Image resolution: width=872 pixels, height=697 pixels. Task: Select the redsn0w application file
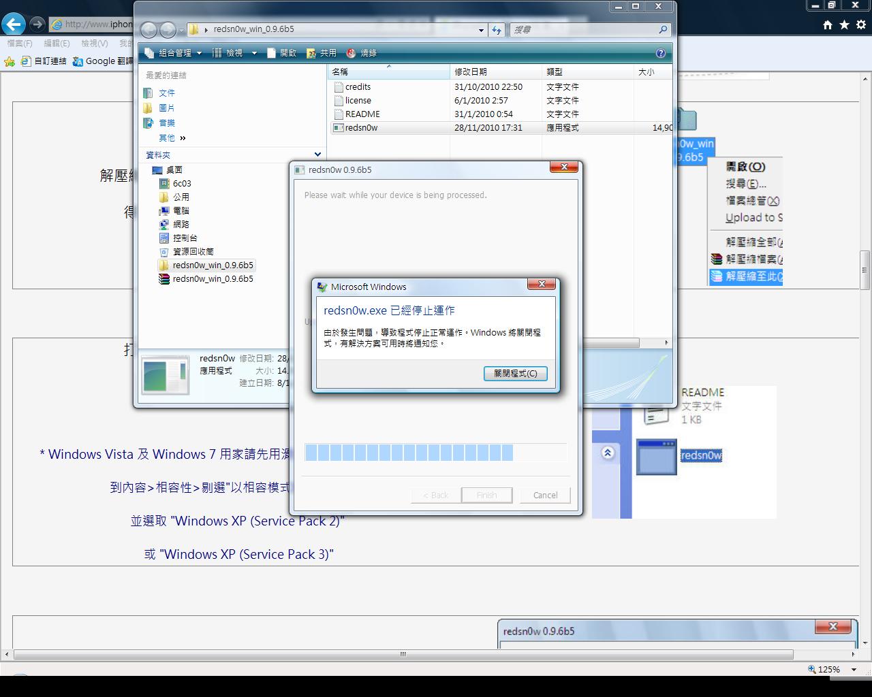(361, 128)
